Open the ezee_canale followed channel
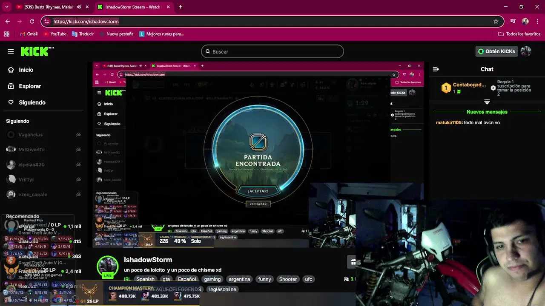The width and height of the screenshot is (545, 306). pyautogui.click(x=33, y=194)
